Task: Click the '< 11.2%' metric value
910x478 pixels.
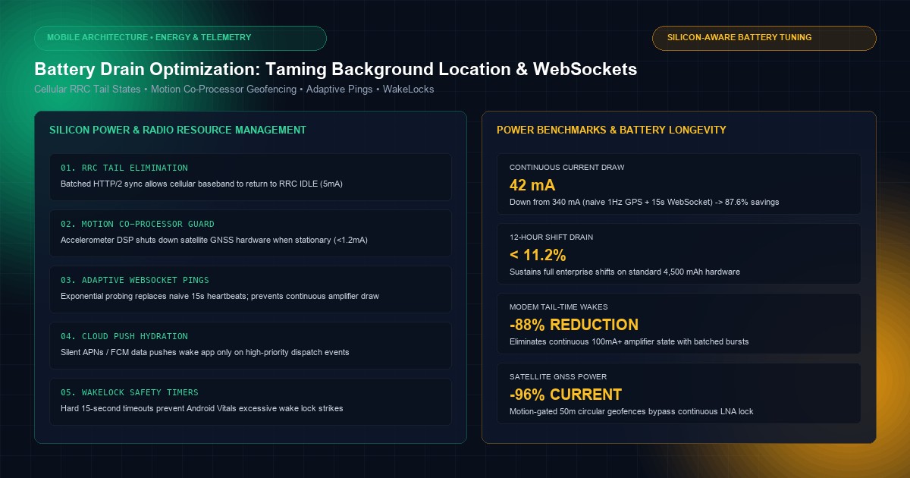Action: pyautogui.click(x=538, y=256)
